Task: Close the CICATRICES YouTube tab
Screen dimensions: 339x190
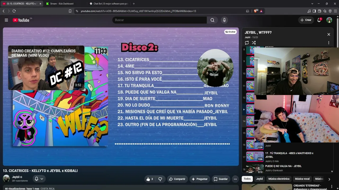Action: 40,4
